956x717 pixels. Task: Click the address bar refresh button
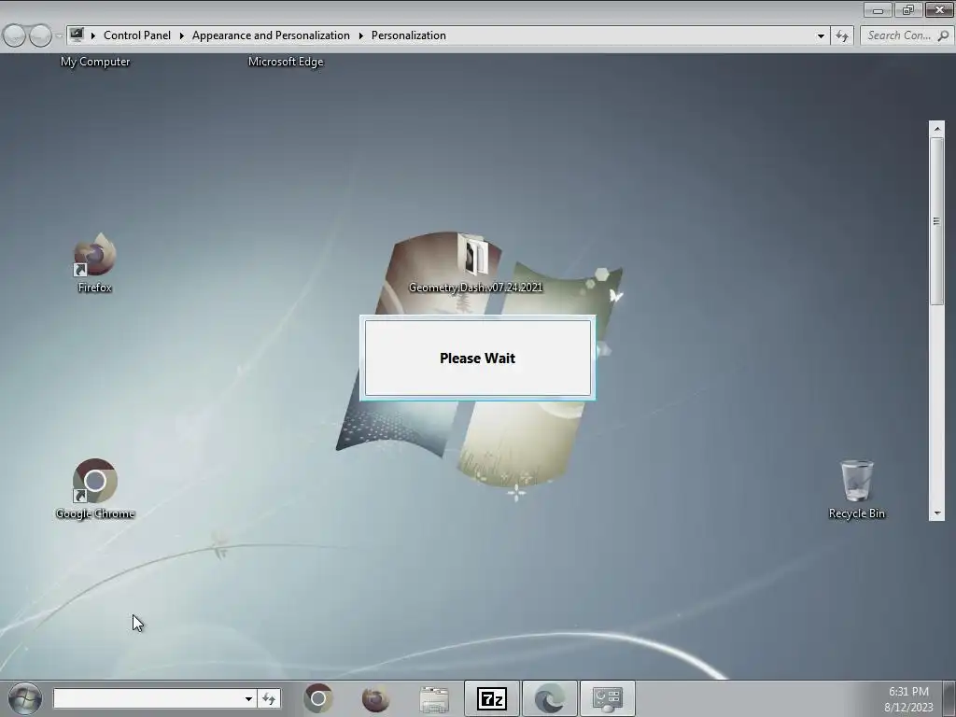(842, 36)
